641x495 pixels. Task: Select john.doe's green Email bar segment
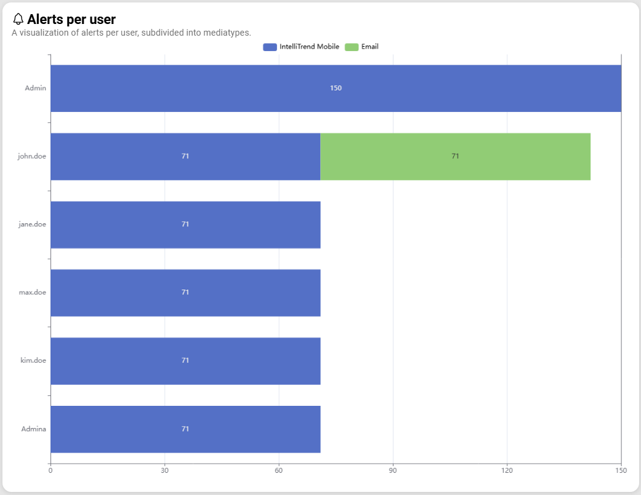(455, 156)
